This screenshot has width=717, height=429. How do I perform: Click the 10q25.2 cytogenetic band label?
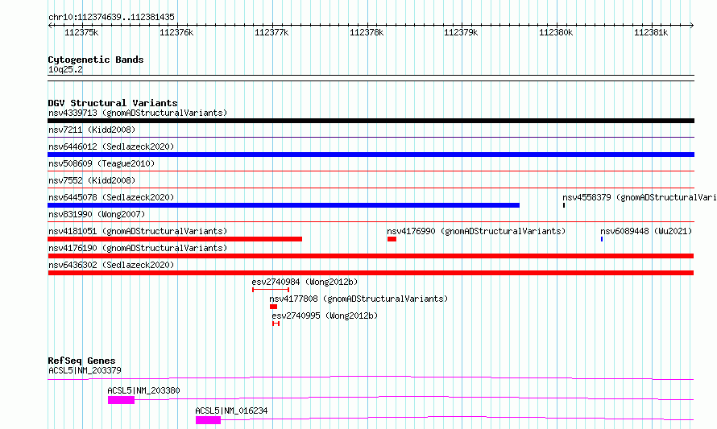pyautogui.click(x=65, y=69)
